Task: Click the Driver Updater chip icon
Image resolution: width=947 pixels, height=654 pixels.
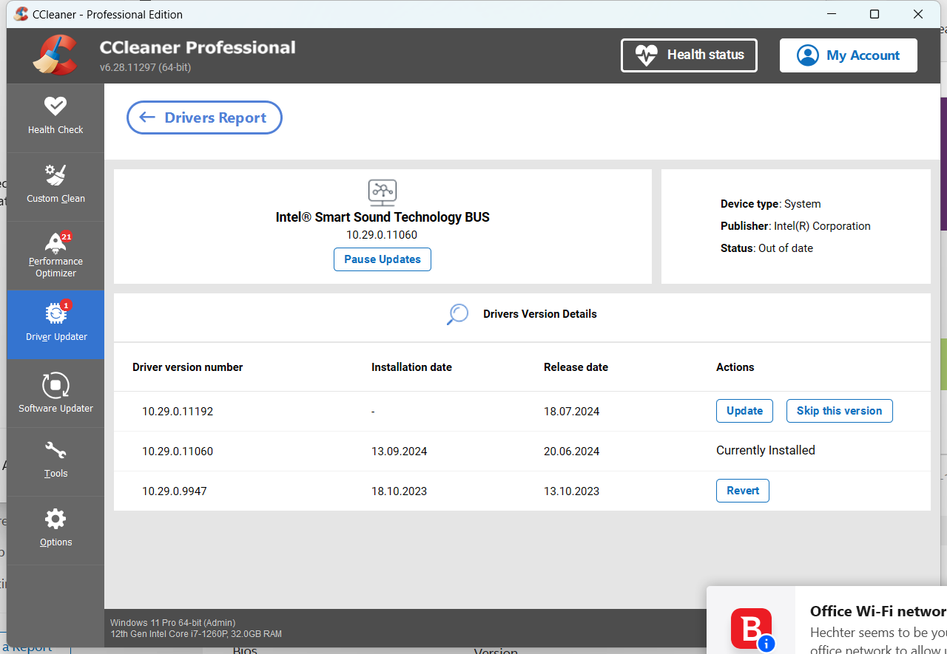Action: (x=55, y=313)
